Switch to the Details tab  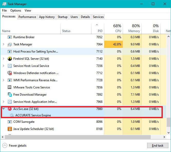click(85, 17)
